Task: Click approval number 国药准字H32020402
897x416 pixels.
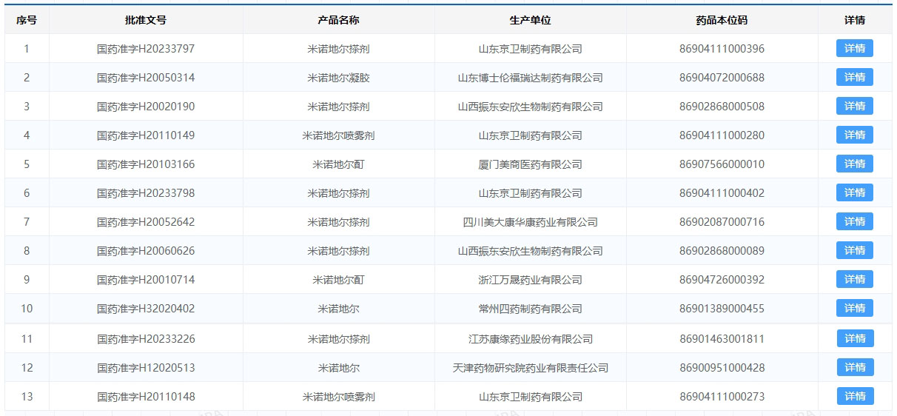Action: point(146,309)
